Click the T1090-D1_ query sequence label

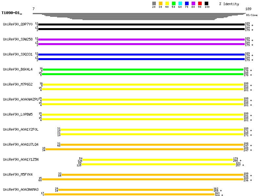point(11,13)
